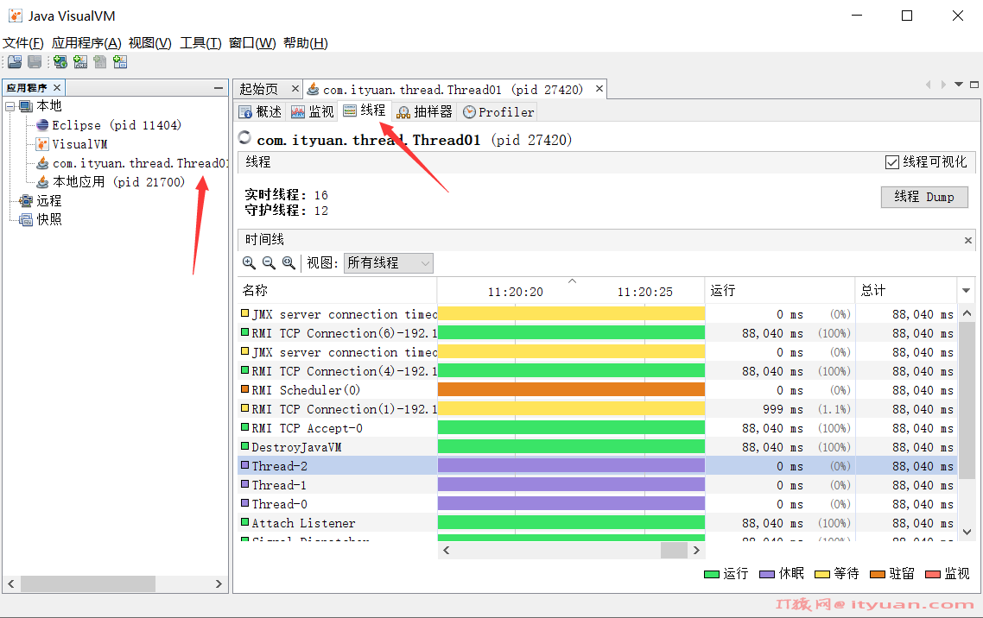Click the timeline scroll right arrow

[x=696, y=551]
